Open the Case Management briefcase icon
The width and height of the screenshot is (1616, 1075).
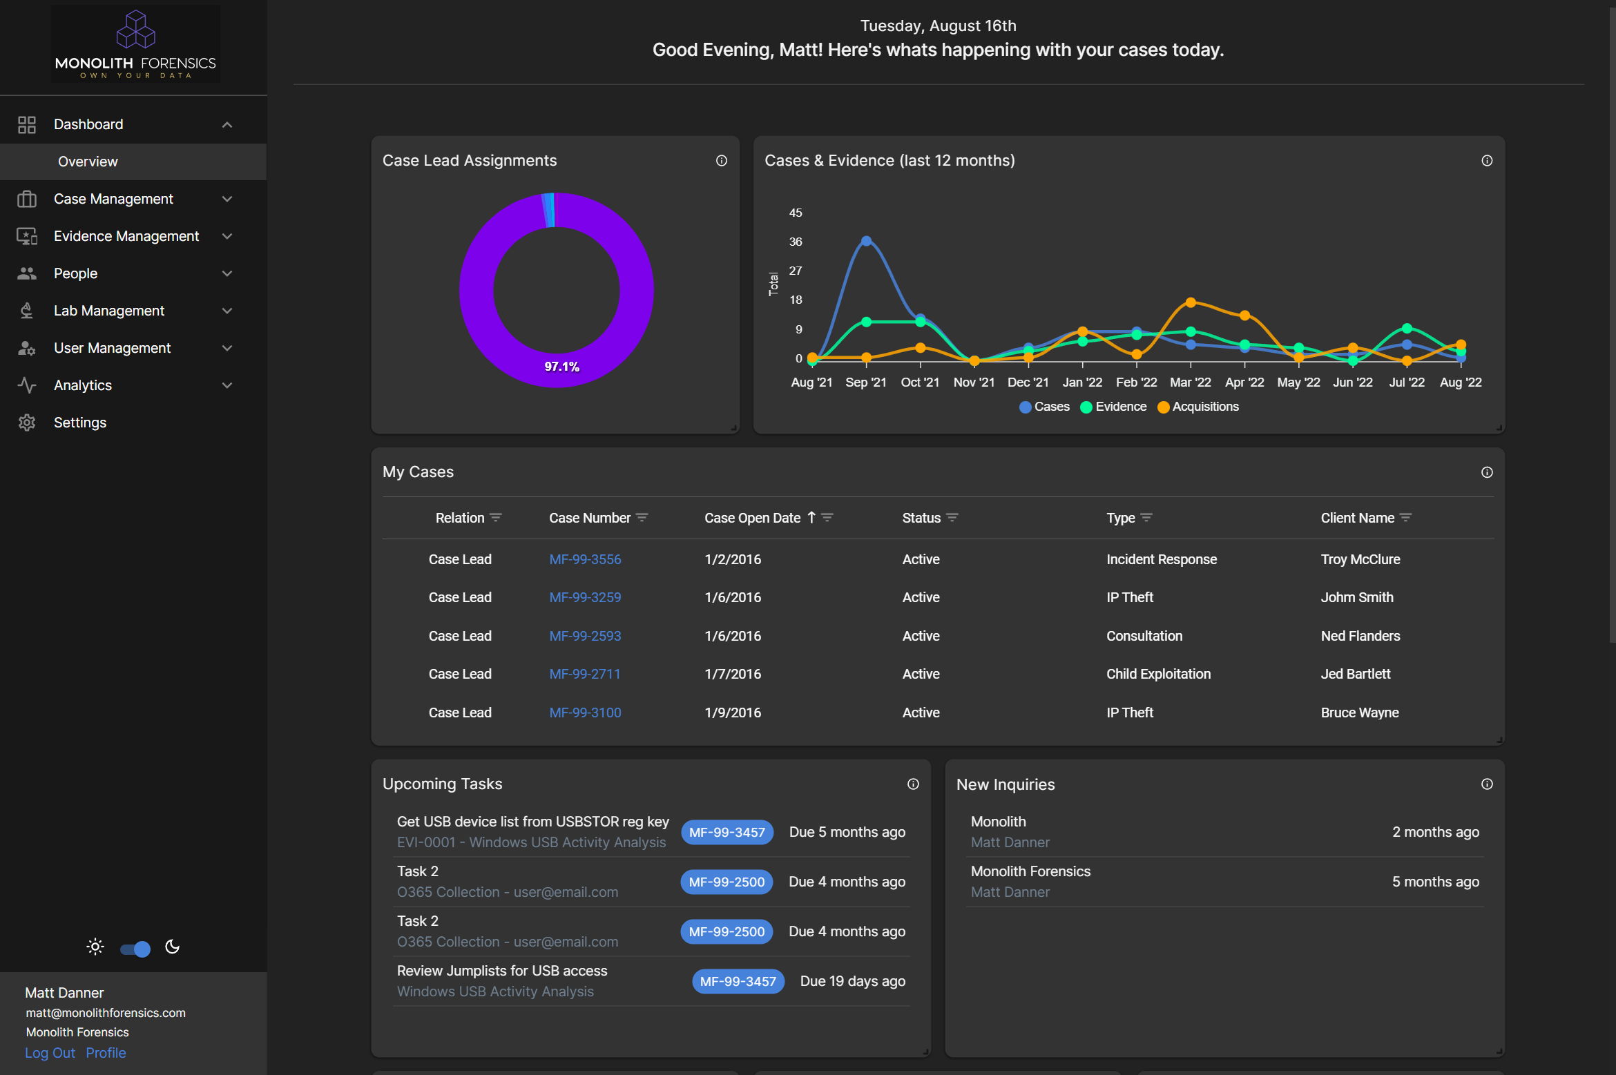pyautogui.click(x=27, y=199)
